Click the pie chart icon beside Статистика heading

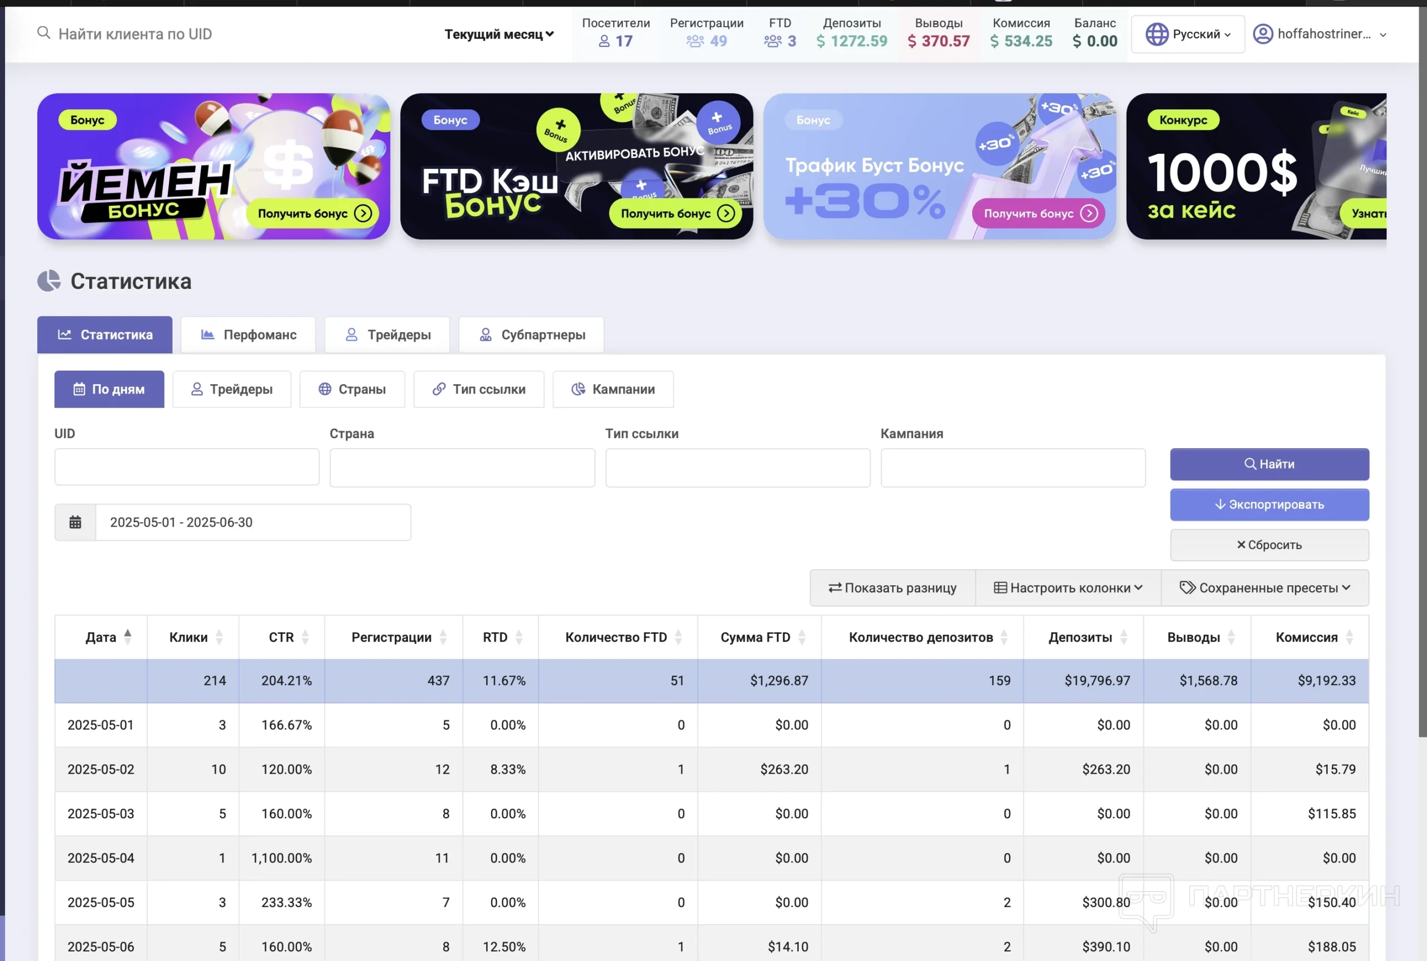[49, 281]
